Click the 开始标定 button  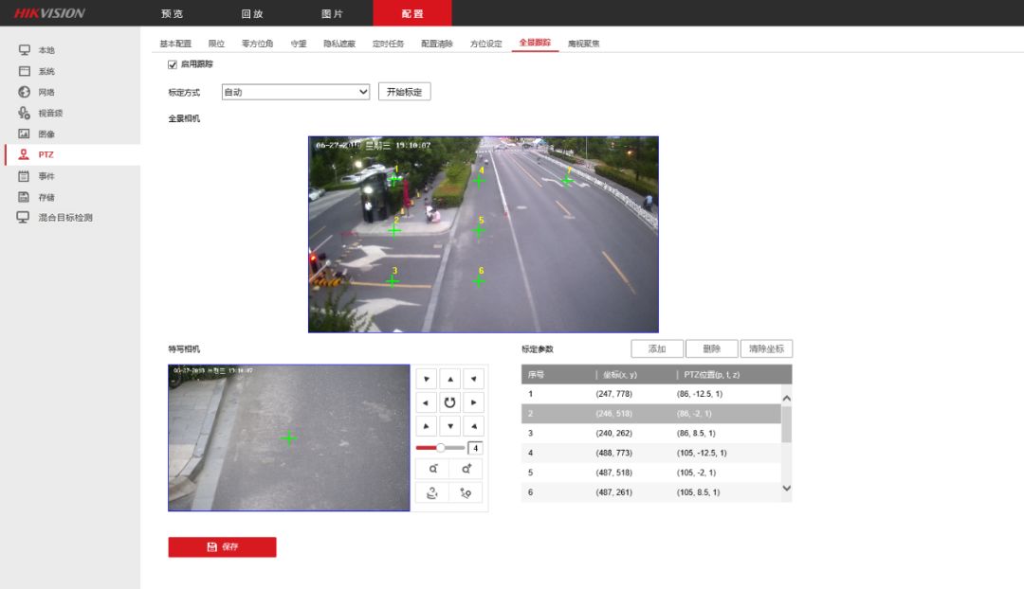coord(405,92)
